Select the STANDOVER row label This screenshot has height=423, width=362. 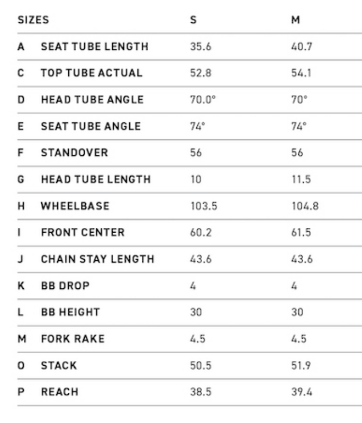pos(75,153)
